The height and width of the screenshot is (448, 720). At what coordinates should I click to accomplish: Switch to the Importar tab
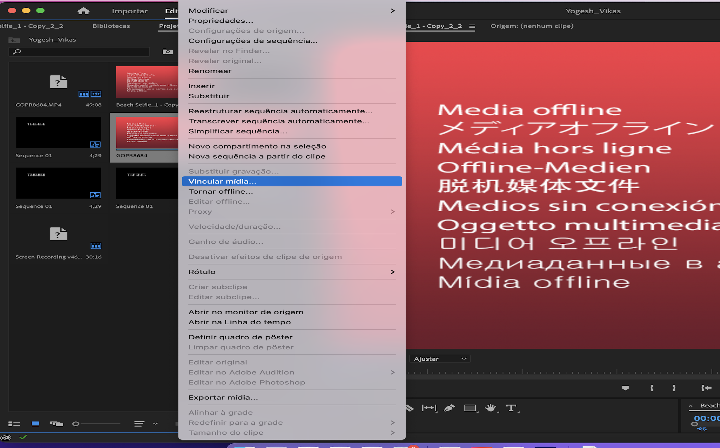click(x=130, y=11)
